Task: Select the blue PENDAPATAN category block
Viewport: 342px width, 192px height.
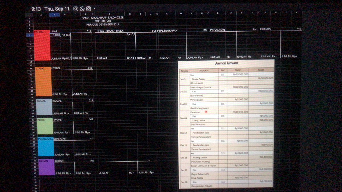Action: (x=46, y=147)
